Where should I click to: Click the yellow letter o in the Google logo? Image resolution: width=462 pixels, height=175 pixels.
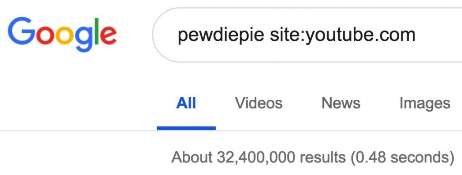pyautogui.click(x=64, y=36)
